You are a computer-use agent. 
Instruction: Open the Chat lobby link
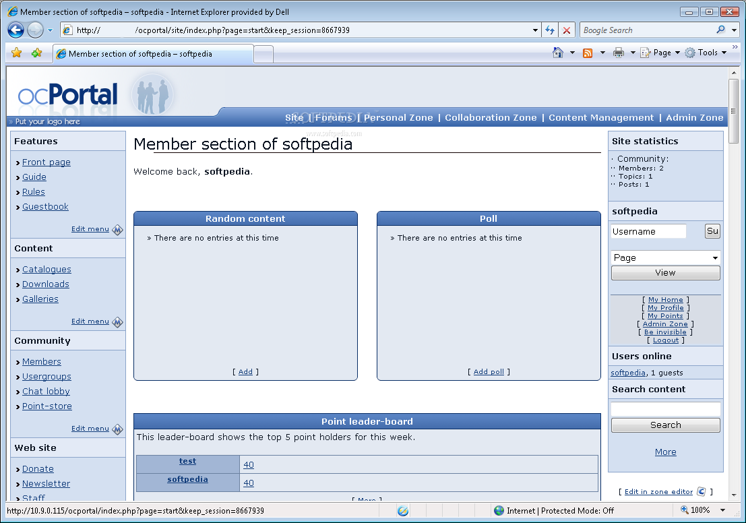point(46,391)
